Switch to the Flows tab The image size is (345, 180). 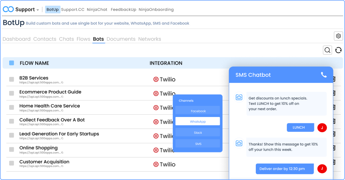(x=83, y=39)
